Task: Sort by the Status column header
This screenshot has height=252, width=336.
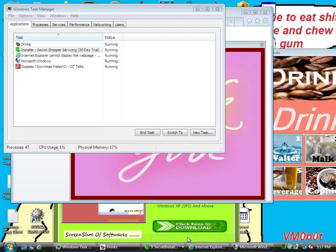Action: (113, 37)
